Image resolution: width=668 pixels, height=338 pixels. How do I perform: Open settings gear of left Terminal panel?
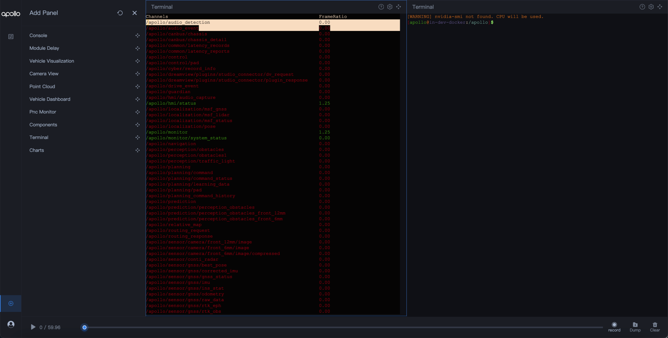tap(390, 7)
